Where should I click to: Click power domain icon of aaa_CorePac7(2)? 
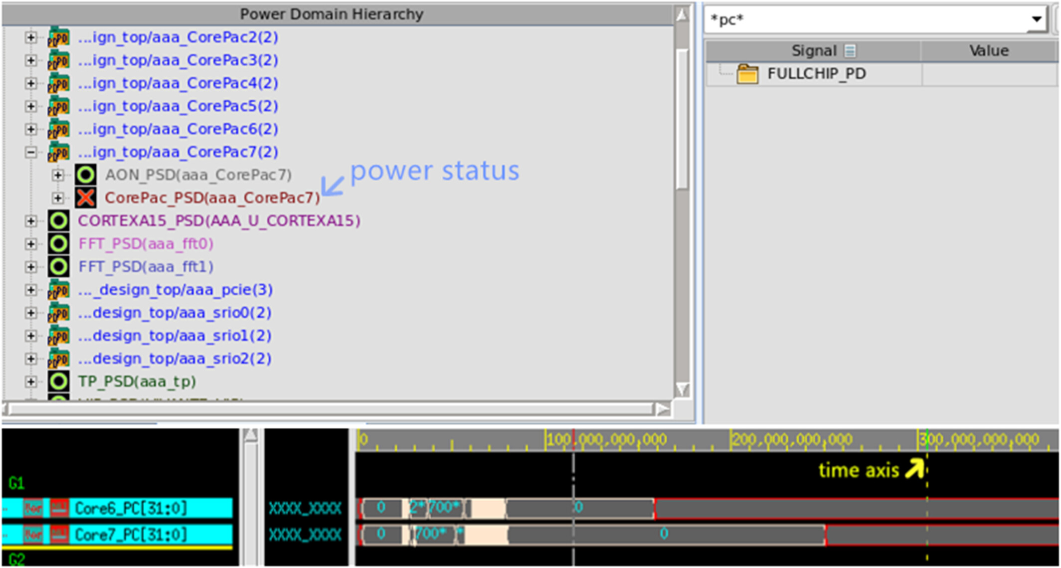(58, 153)
